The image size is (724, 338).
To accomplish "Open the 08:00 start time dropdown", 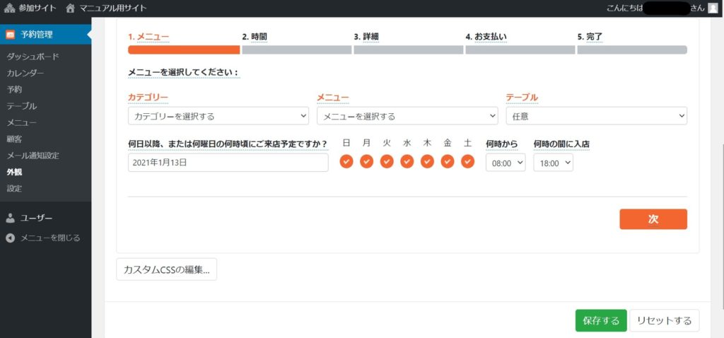I will [x=506, y=163].
